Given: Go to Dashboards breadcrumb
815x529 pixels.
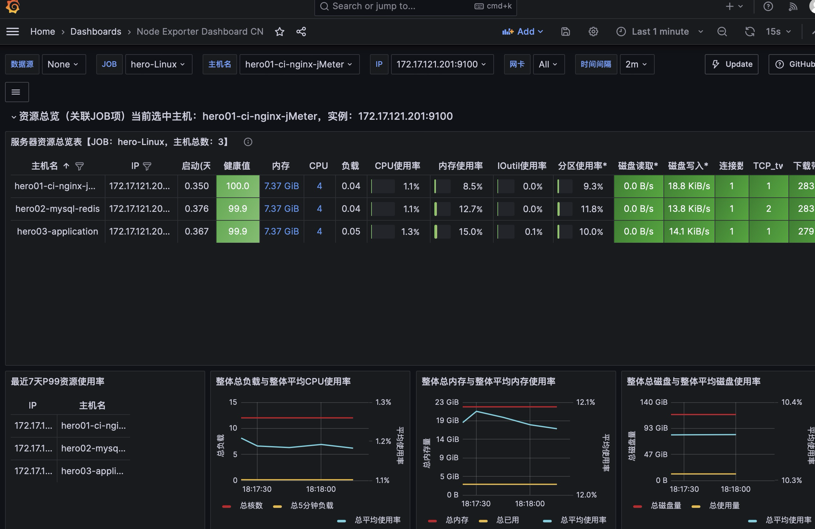Looking at the screenshot, I should pos(96,32).
